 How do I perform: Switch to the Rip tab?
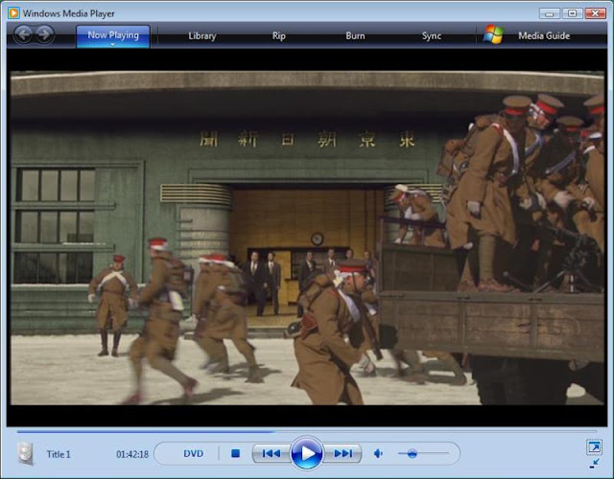[x=279, y=36]
